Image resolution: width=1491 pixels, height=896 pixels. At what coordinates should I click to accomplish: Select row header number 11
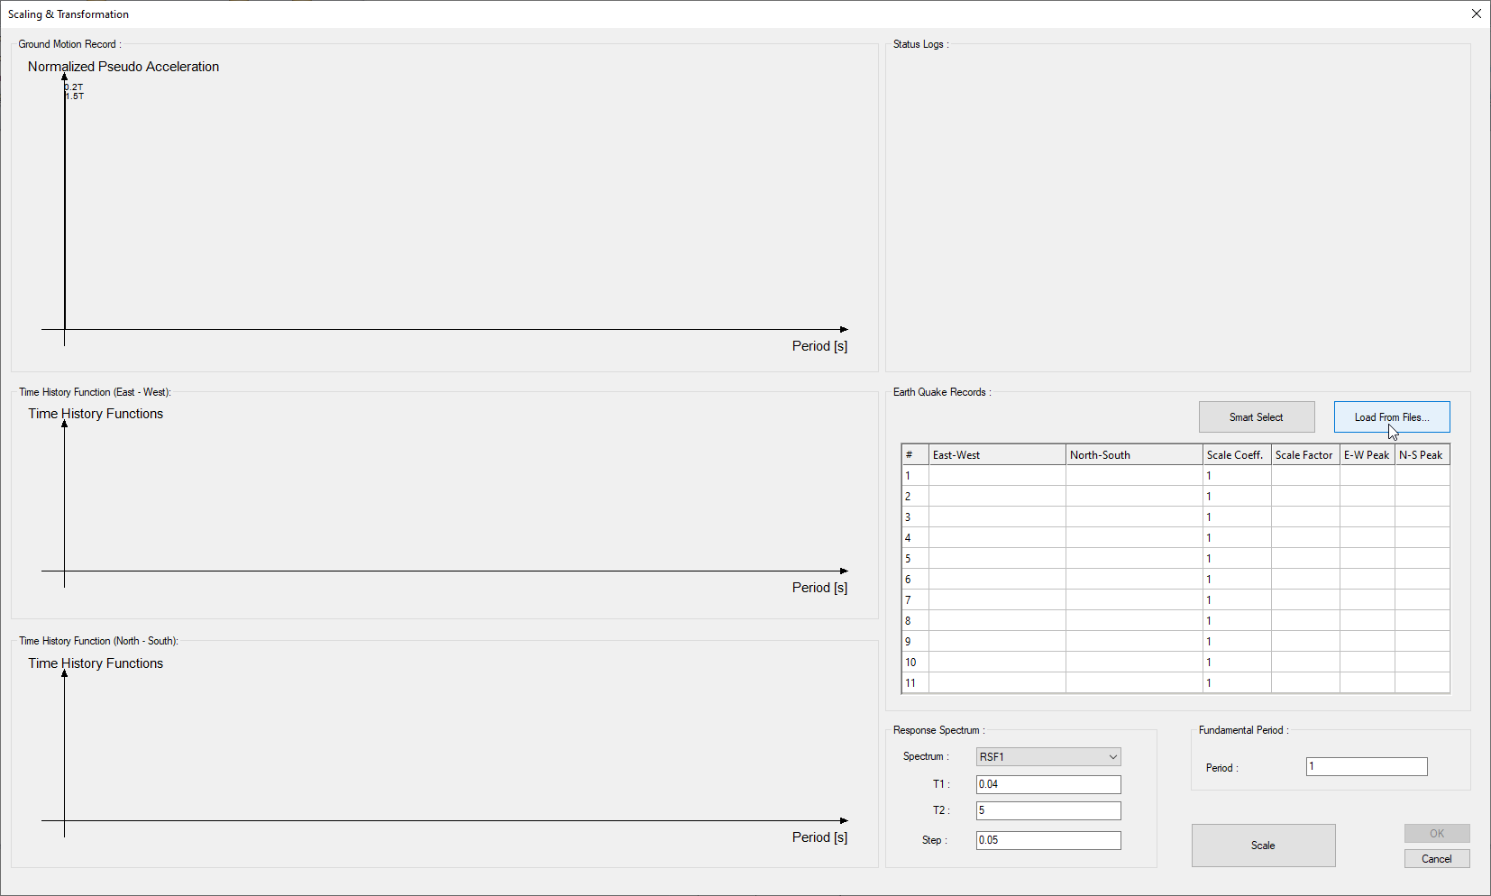tap(914, 683)
